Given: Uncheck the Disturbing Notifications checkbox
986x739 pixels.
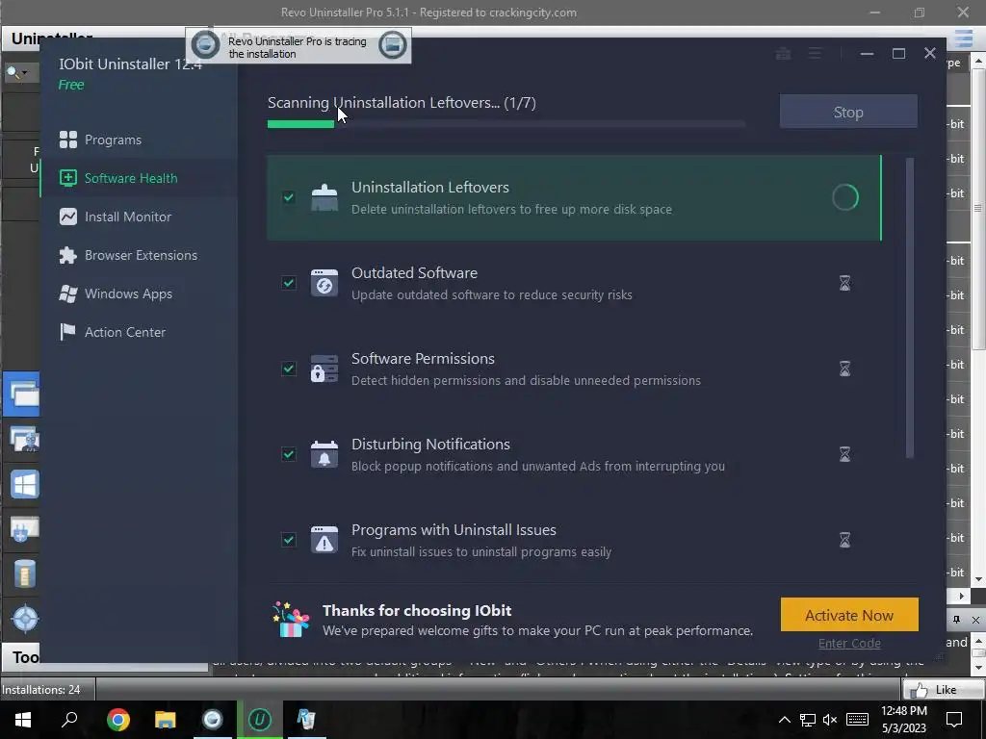Looking at the screenshot, I should [289, 454].
